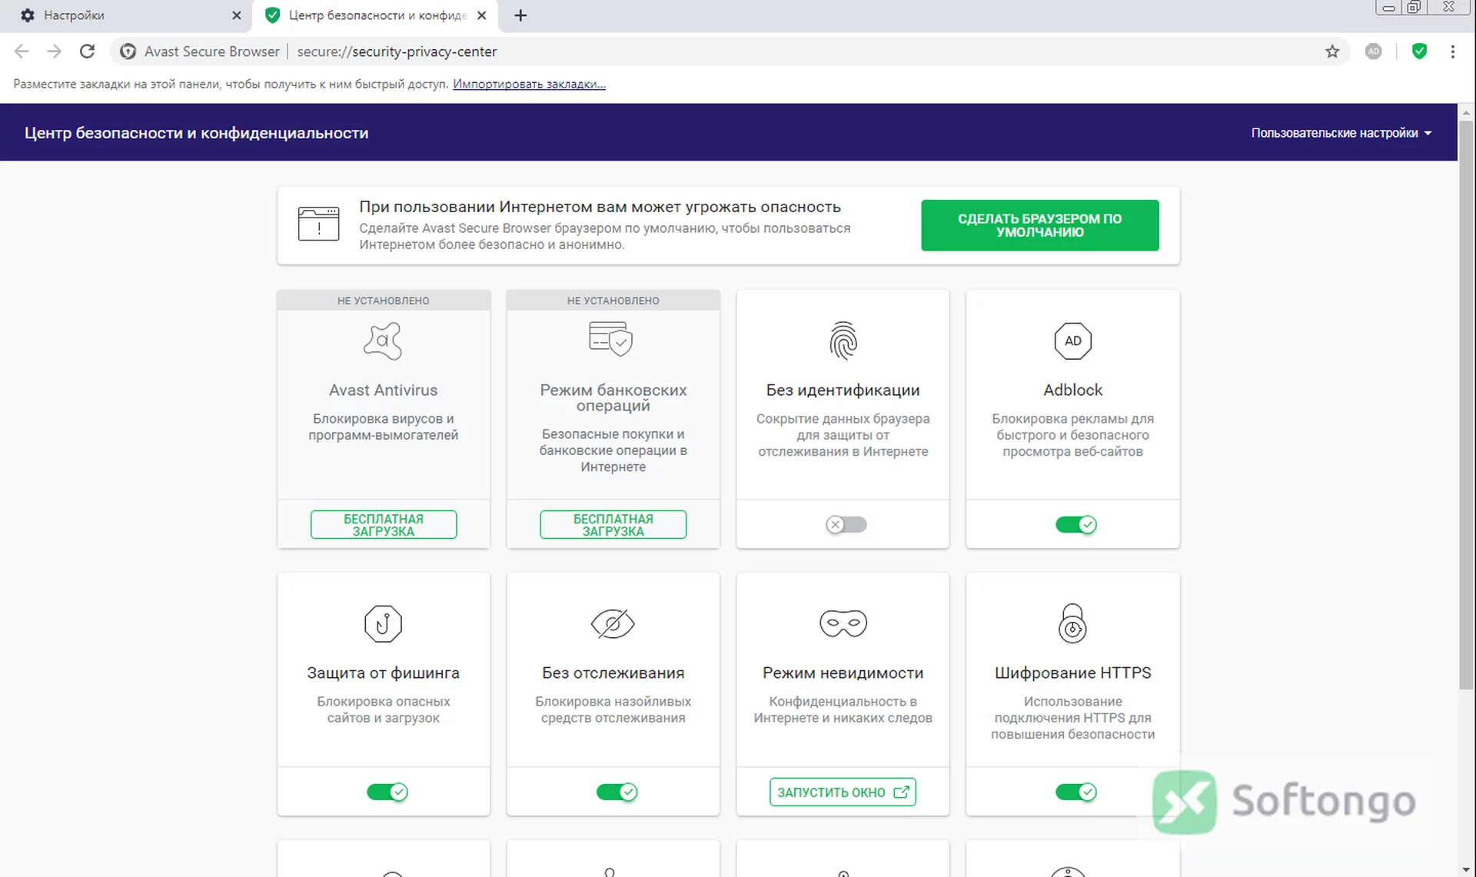Image resolution: width=1476 pixels, height=877 pixels.
Task: Click the Adblock card title
Action: pos(1072,390)
